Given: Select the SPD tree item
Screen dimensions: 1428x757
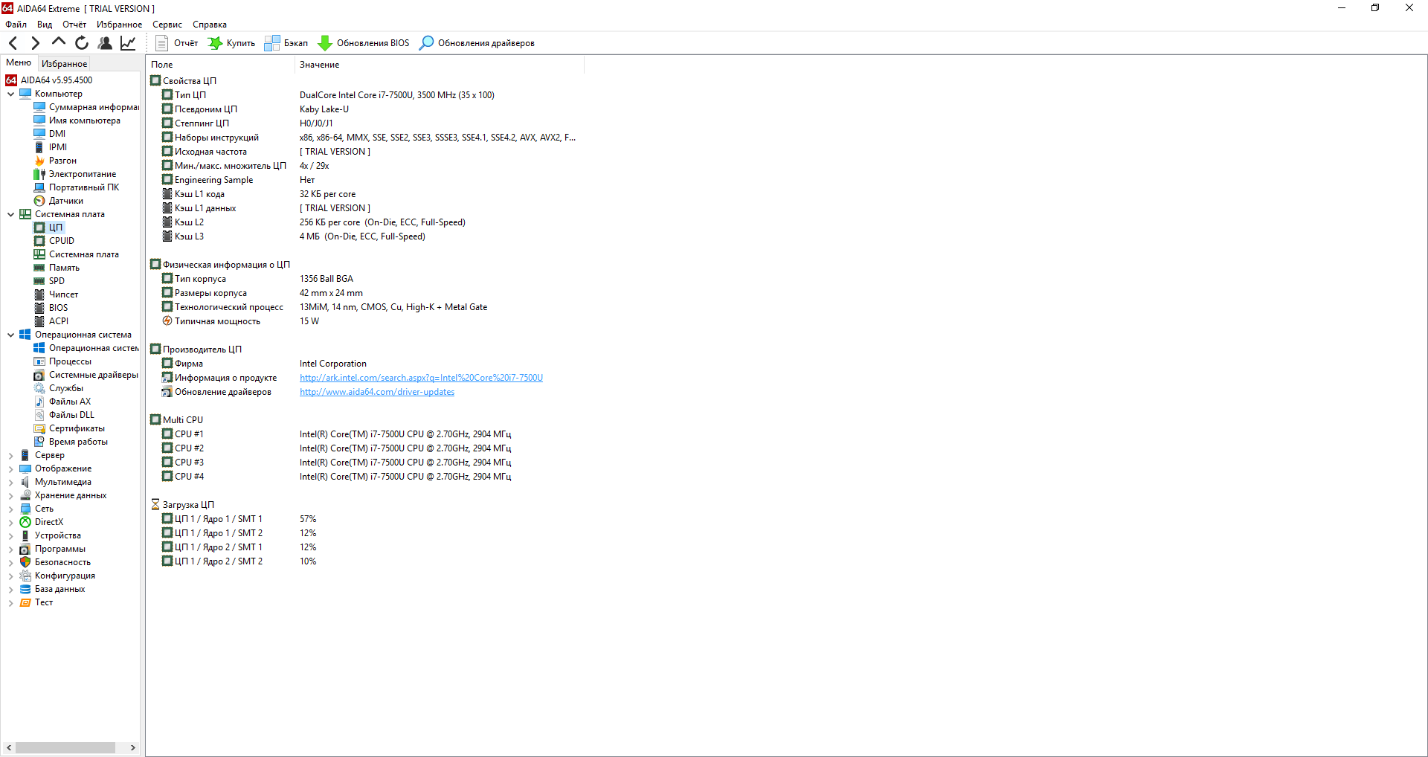Looking at the screenshot, I should (49, 281).
